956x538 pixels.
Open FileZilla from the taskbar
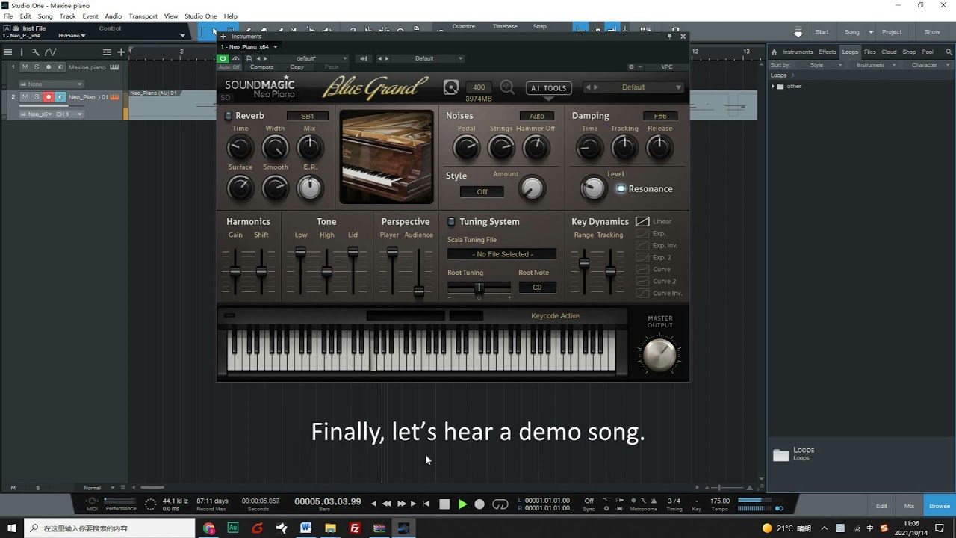coord(355,528)
